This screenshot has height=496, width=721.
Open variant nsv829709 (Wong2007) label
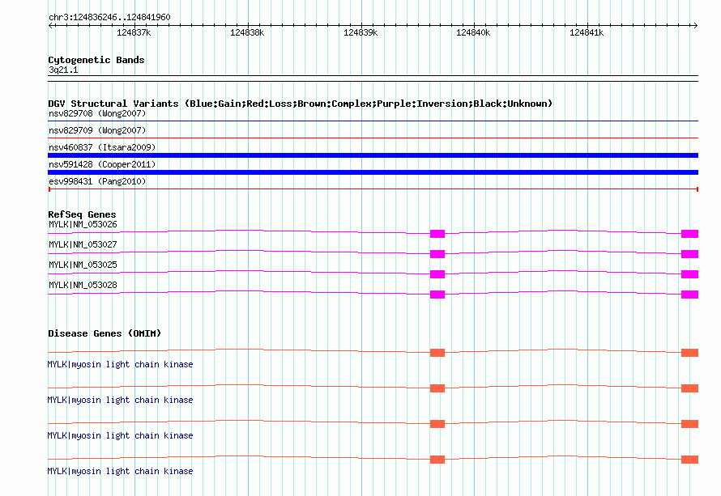pyautogui.click(x=97, y=130)
